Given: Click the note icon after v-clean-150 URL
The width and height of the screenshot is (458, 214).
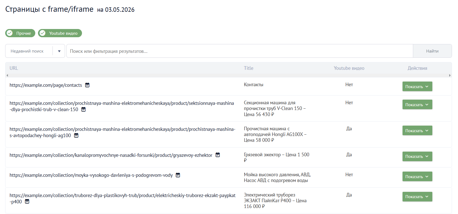Looking at the screenshot, I should (83, 109).
